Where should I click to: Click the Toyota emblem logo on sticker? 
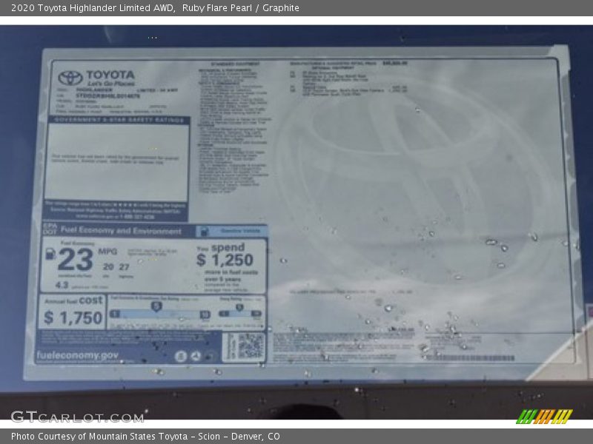(x=70, y=78)
